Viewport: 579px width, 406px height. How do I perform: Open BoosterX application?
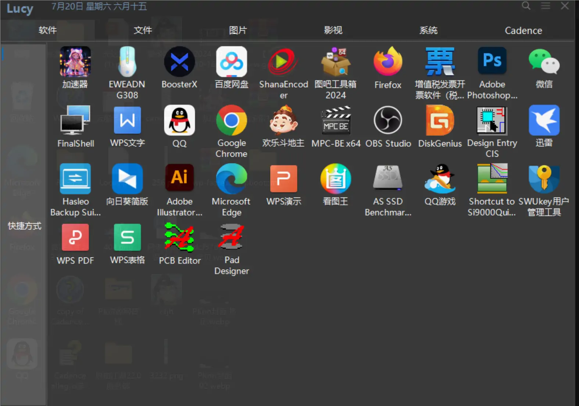tap(179, 61)
